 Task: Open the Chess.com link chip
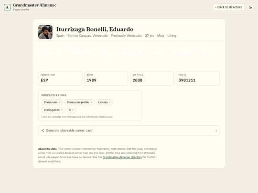52,102
